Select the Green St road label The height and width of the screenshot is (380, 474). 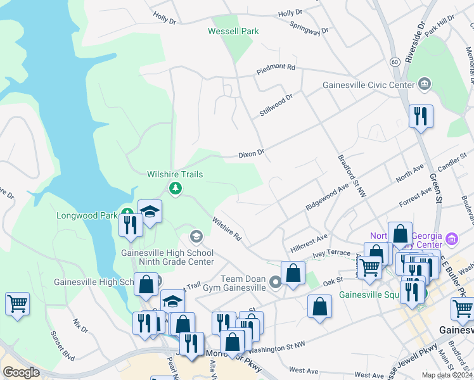436,188
